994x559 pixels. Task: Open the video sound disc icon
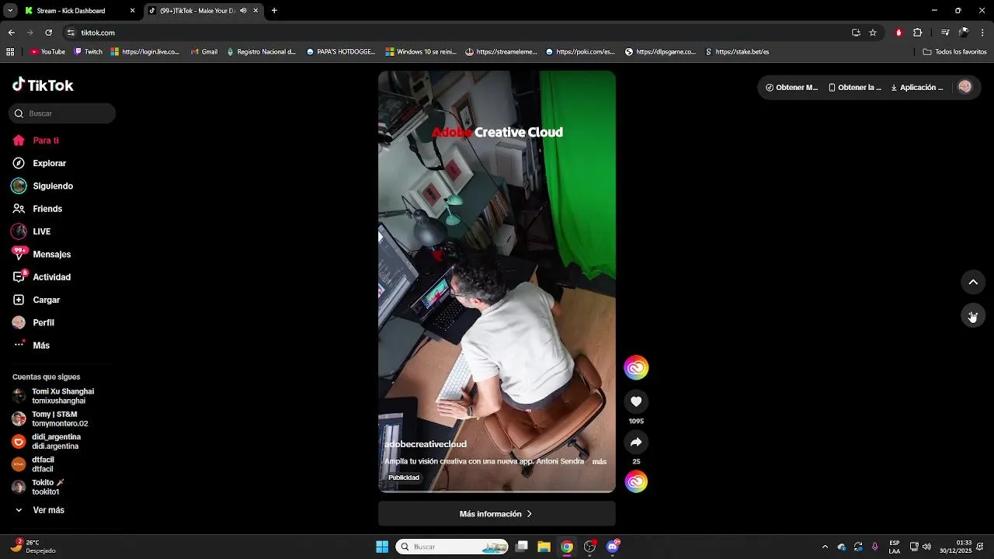[x=636, y=481]
